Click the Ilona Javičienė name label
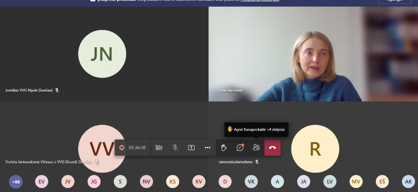 tap(230, 90)
